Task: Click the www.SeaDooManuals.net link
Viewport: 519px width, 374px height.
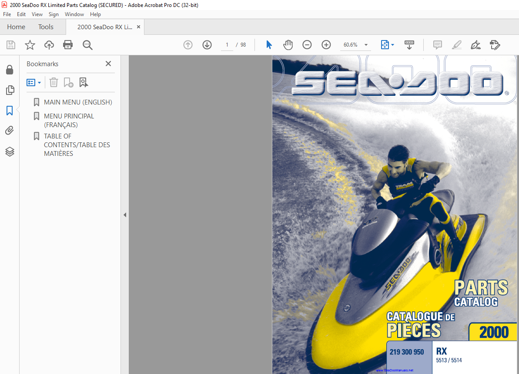Action: point(395,370)
